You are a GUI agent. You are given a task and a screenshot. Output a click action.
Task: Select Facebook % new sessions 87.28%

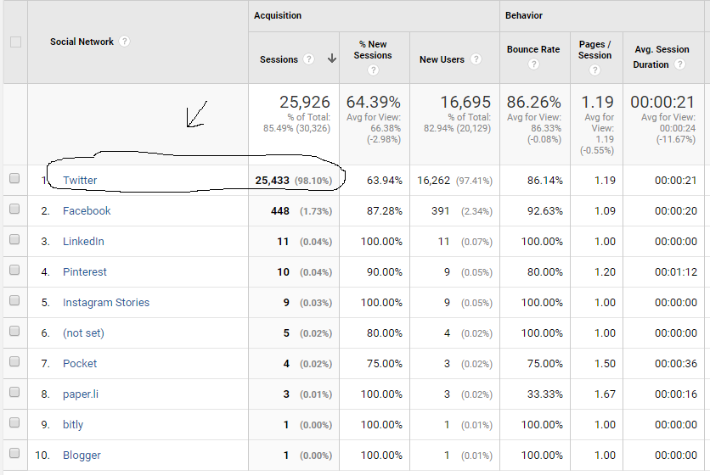pos(384,211)
